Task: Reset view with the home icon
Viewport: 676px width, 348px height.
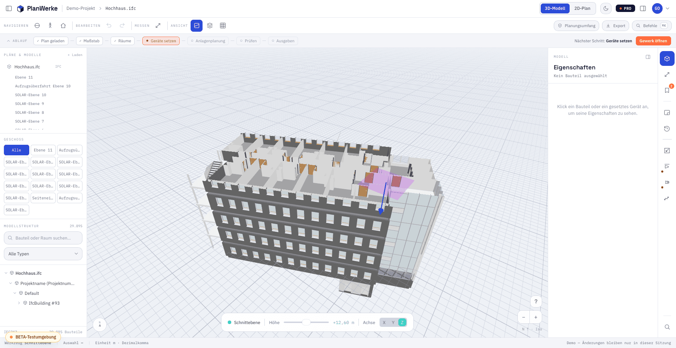Action: [63, 26]
